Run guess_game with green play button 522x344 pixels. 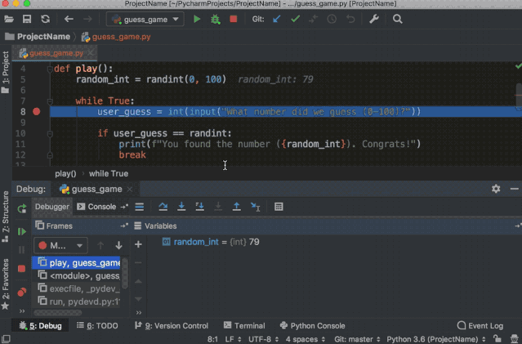click(x=197, y=20)
